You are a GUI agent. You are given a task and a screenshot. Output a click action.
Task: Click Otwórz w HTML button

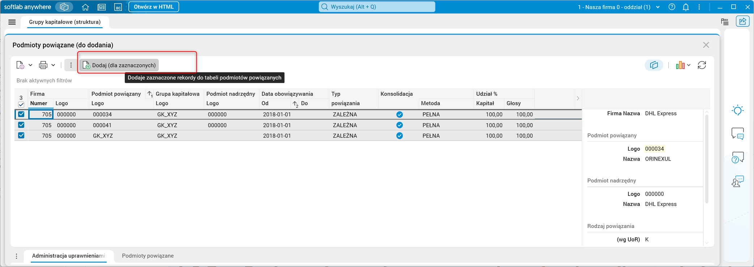(x=154, y=7)
